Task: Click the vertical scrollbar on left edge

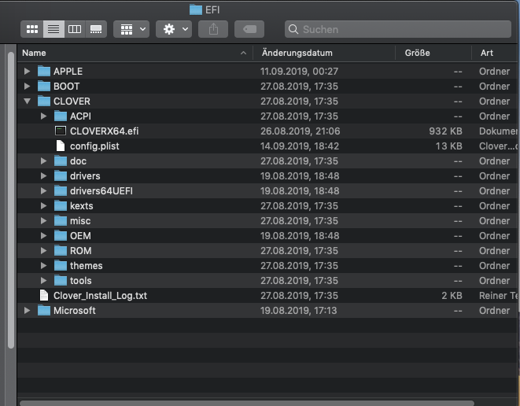Action: click(x=11, y=200)
